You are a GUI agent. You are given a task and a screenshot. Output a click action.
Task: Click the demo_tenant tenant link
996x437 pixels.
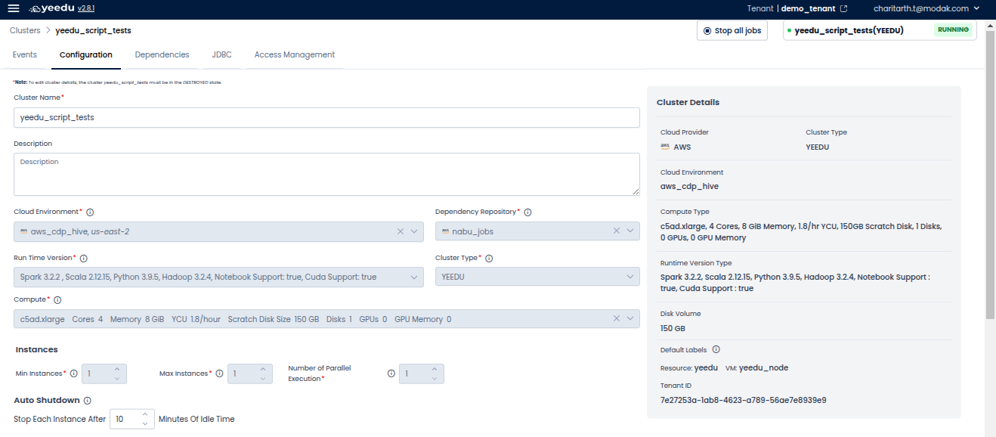pos(808,9)
